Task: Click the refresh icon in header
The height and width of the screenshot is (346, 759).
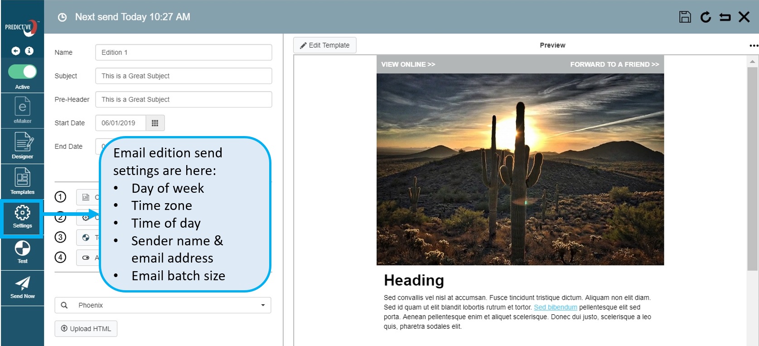Action: click(705, 17)
